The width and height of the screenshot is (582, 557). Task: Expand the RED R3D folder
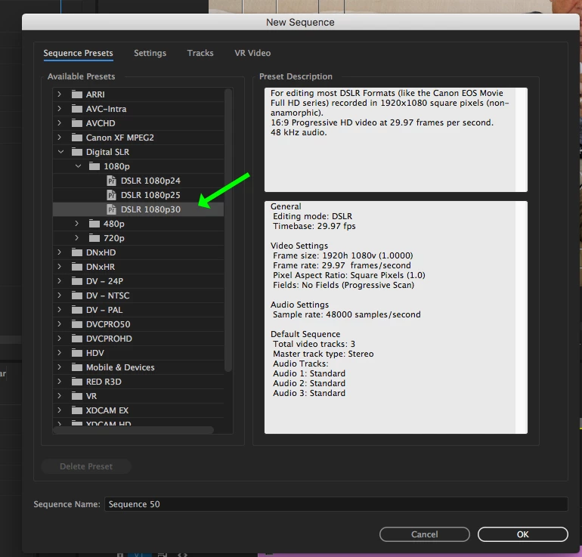[60, 382]
